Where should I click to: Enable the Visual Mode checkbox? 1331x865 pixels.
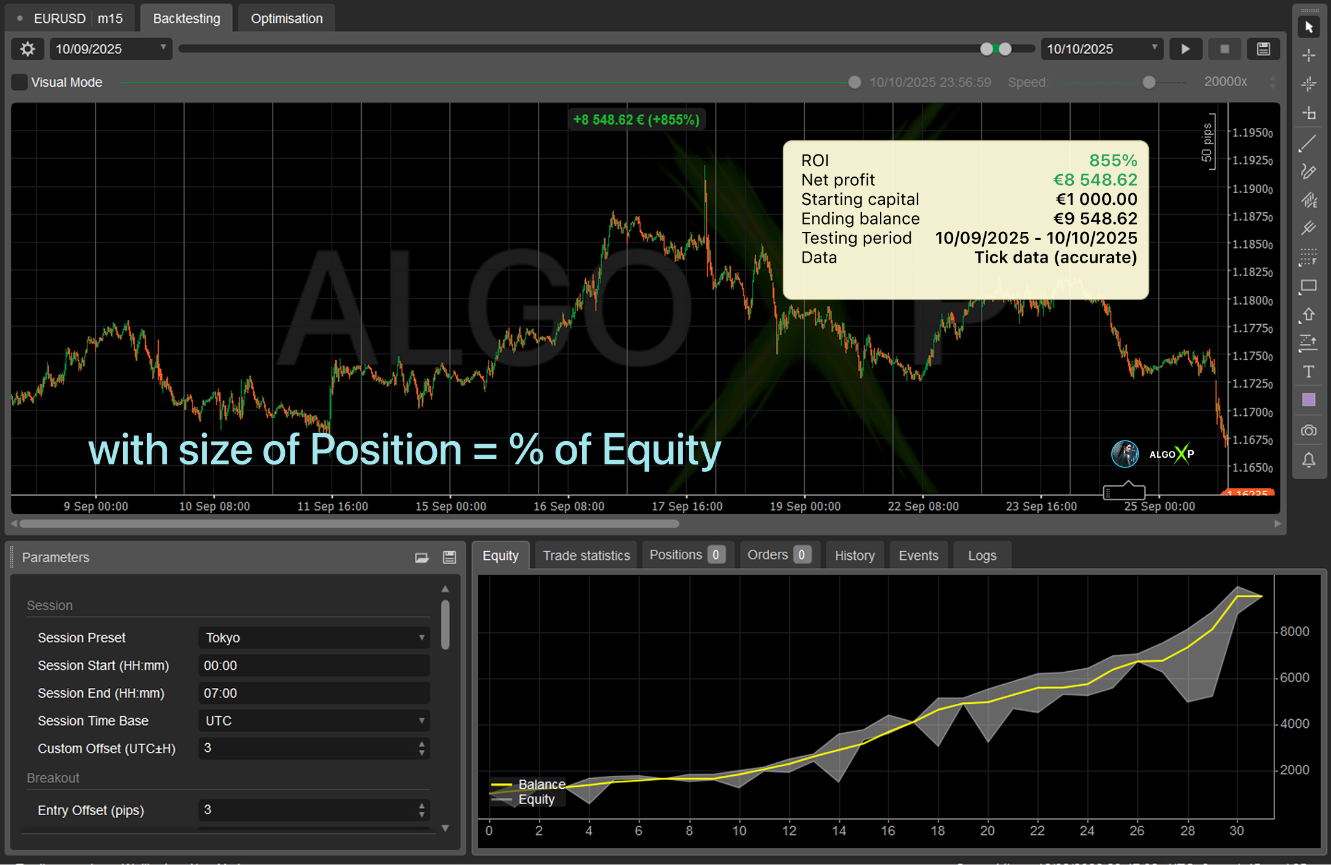coord(20,82)
